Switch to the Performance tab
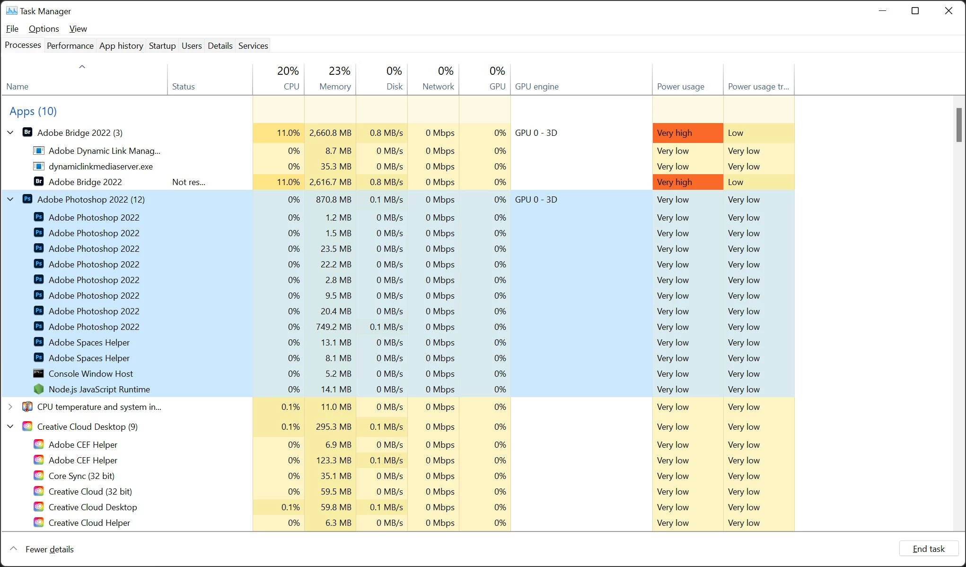 point(70,45)
